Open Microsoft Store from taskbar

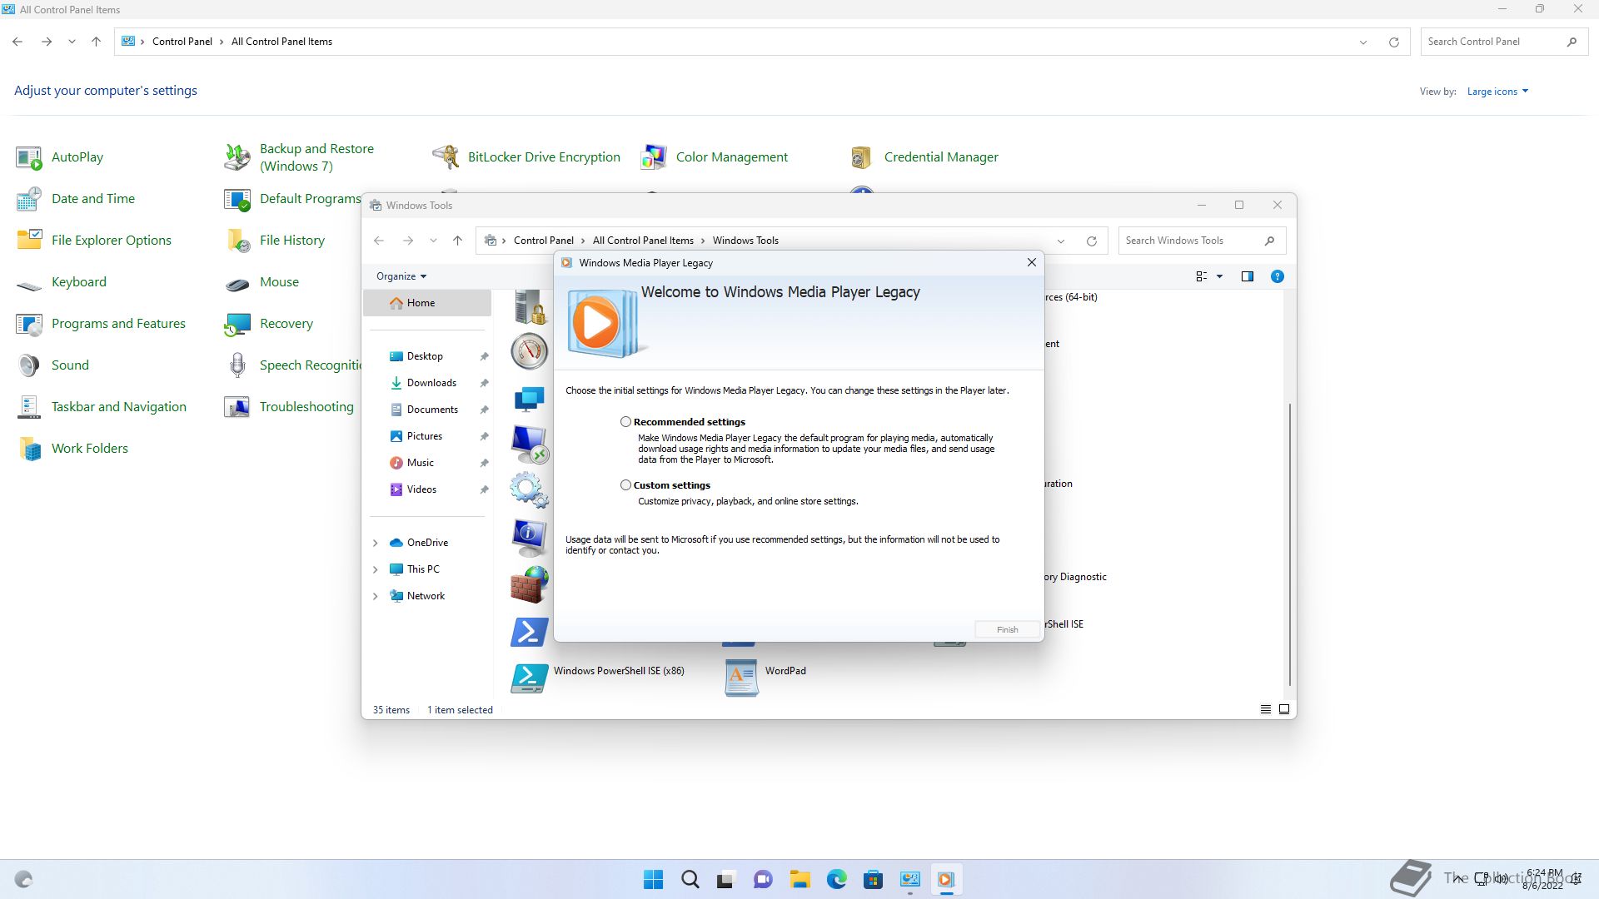point(873,879)
